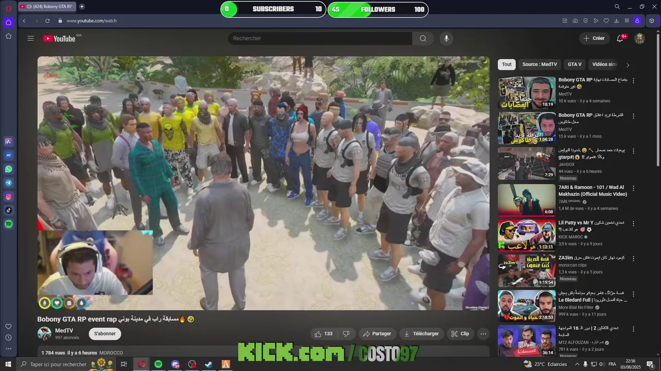The height and width of the screenshot is (371, 661).
Task: Open Windows Start menu
Action: click(x=9, y=364)
